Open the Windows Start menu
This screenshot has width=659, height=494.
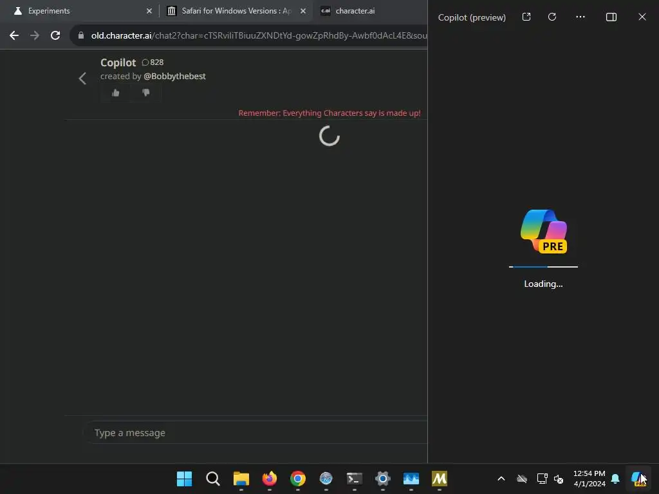click(x=184, y=479)
